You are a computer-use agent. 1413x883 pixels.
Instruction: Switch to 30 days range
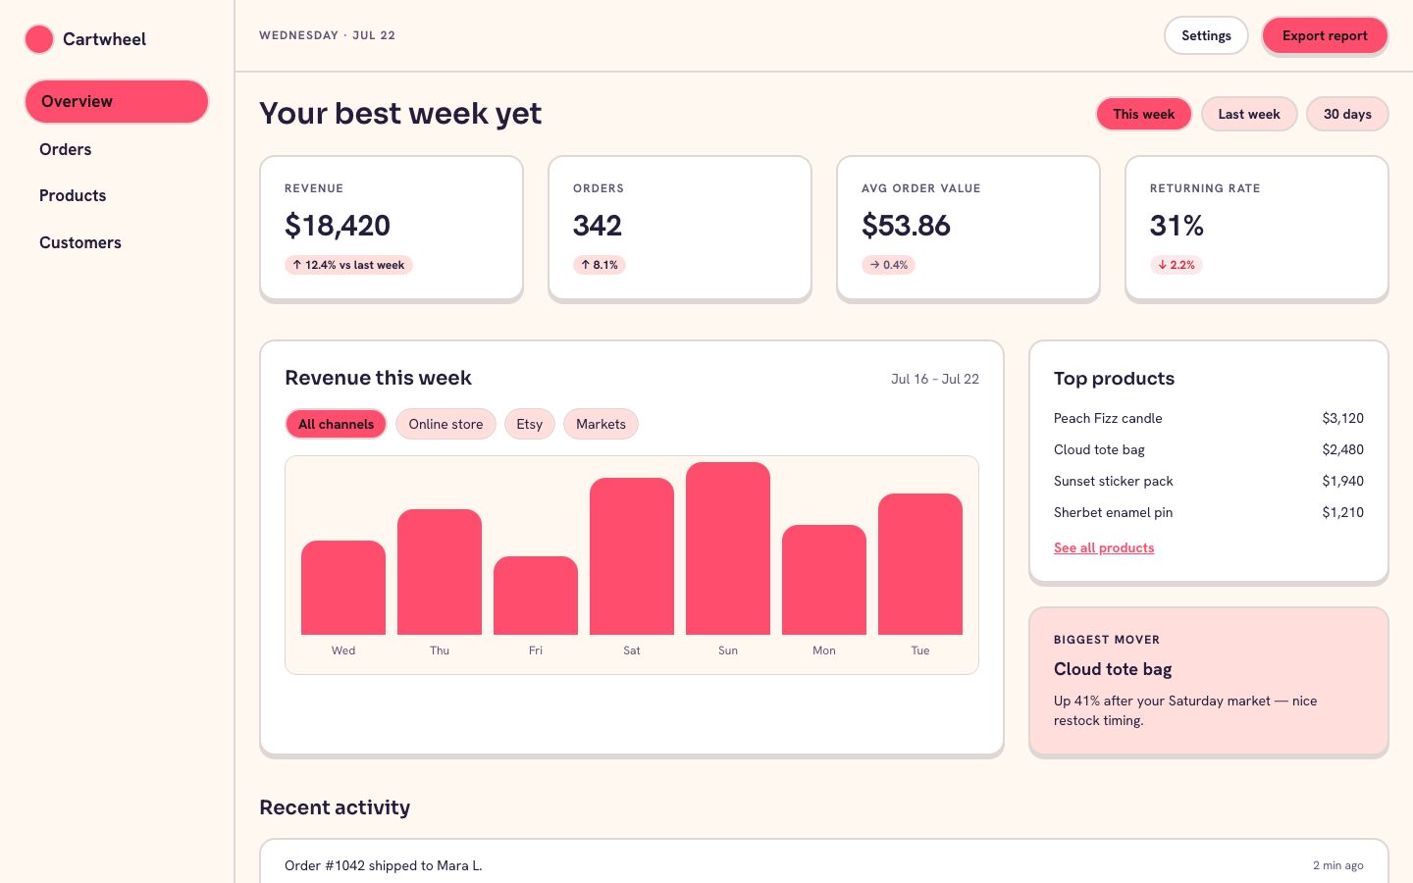click(1347, 114)
